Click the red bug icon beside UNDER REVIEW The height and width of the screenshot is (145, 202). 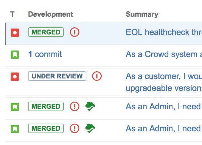point(15,77)
